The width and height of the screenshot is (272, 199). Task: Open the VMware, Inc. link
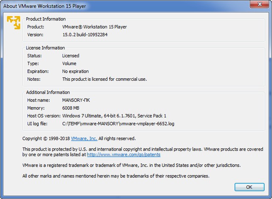(84, 138)
